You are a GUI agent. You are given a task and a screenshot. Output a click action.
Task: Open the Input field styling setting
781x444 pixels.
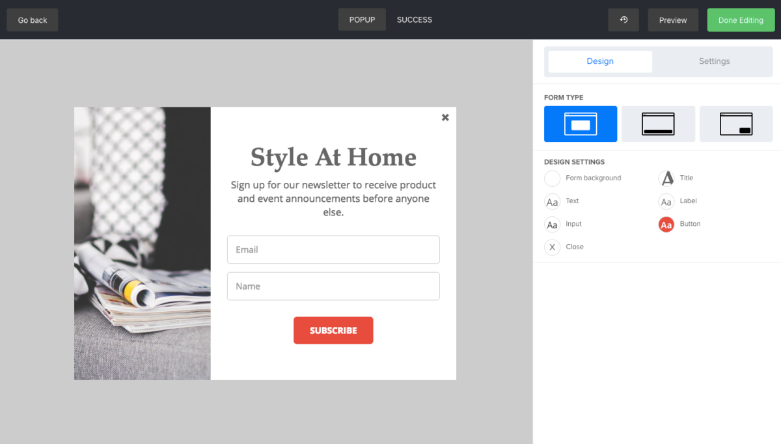pyautogui.click(x=552, y=224)
